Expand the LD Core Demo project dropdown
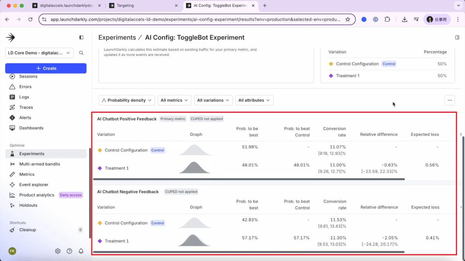465x261 pixels. pyautogui.click(x=39, y=53)
